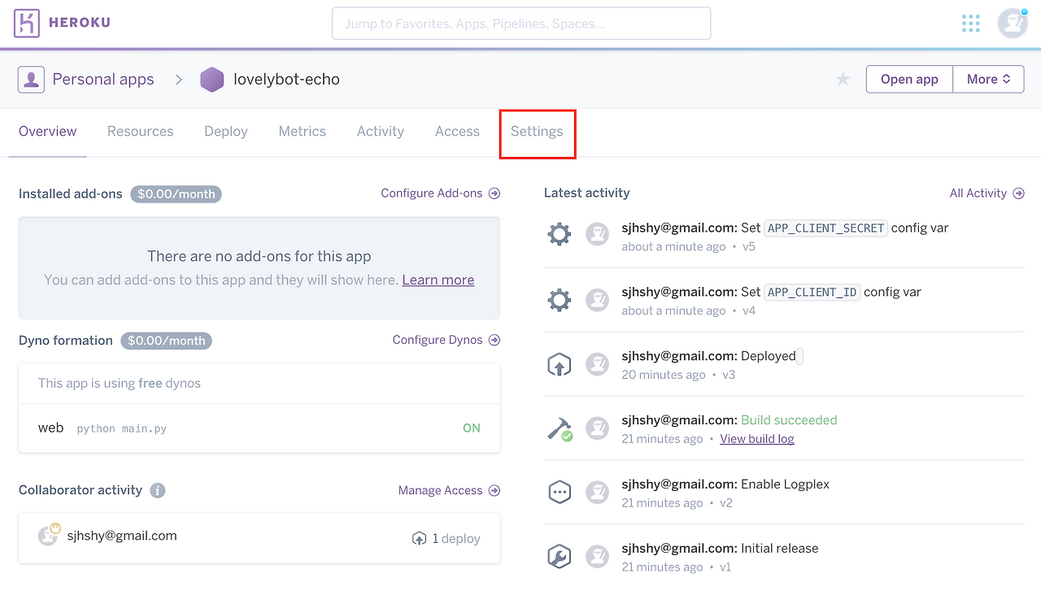Focus the Jump to Favorites search field
This screenshot has width=1041, height=608.
(x=521, y=24)
